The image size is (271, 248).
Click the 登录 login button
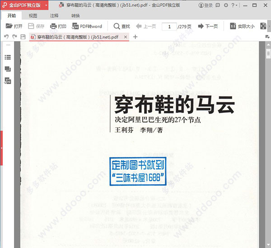pos(206,5)
